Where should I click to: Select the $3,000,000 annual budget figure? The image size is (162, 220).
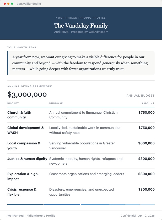[27, 94]
